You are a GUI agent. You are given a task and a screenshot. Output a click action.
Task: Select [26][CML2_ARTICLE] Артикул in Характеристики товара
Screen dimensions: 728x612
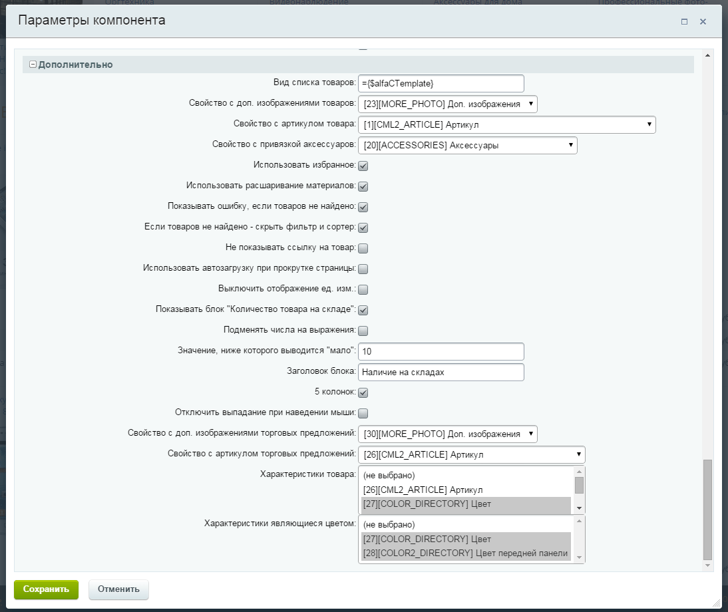pyautogui.click(x=466, y=490)
